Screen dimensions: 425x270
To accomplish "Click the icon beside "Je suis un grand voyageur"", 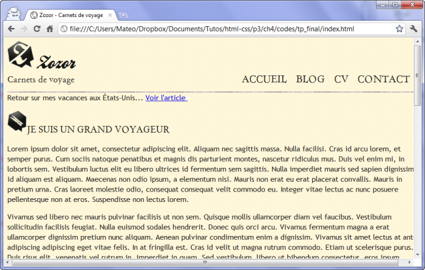I will [x=16, y=122].
